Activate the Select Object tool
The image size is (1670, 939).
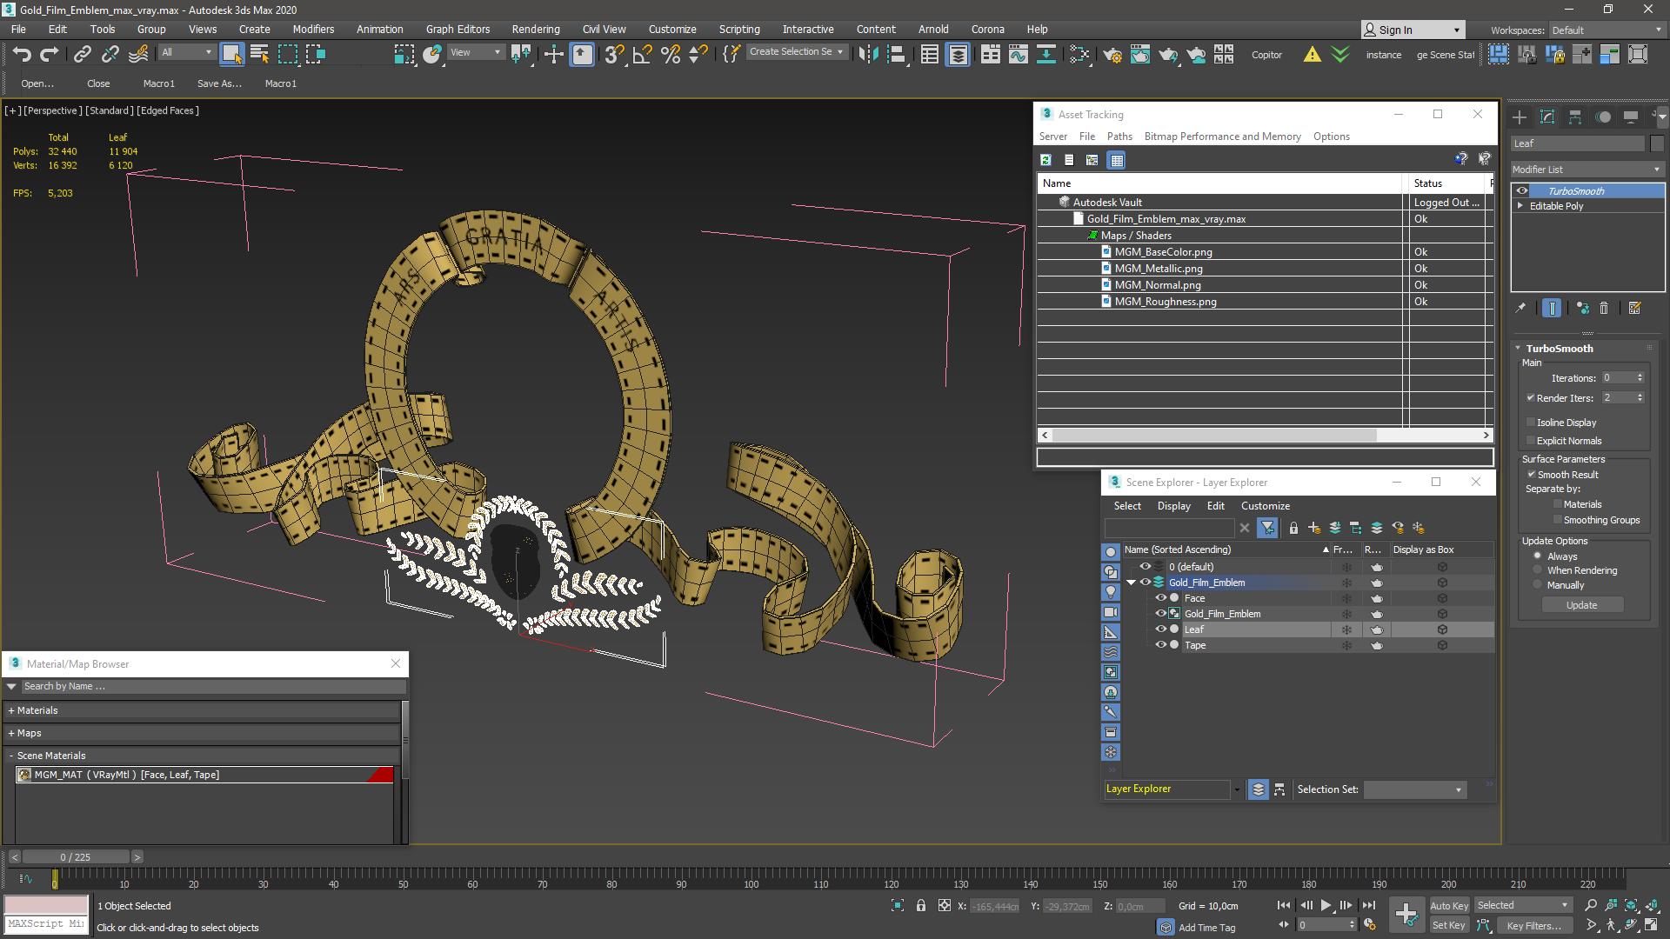click(231, 54)
